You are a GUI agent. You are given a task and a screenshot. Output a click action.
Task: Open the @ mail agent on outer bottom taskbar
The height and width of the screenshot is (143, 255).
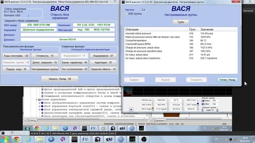pos(51,139)
